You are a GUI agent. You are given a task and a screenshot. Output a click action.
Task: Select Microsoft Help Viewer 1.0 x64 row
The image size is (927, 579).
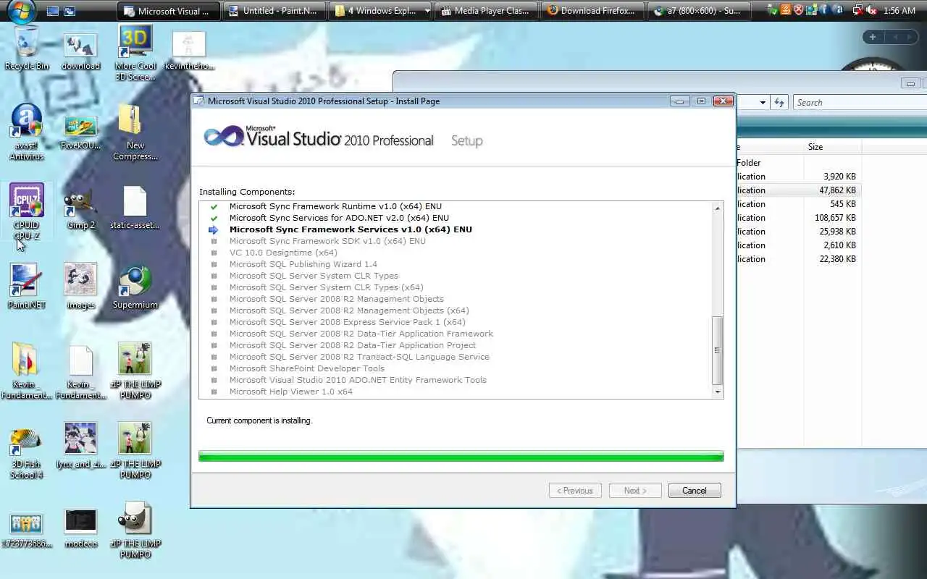(290, 392)
